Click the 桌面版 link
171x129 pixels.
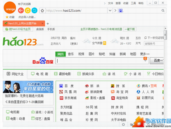(40, 29)
